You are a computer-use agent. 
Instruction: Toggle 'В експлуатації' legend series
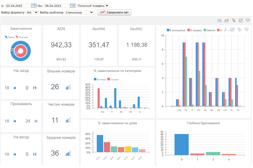coord(176,30)
